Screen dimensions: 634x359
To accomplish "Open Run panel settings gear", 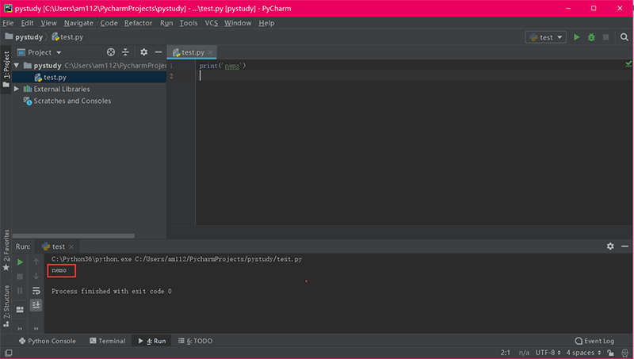I will pos(610,246).
